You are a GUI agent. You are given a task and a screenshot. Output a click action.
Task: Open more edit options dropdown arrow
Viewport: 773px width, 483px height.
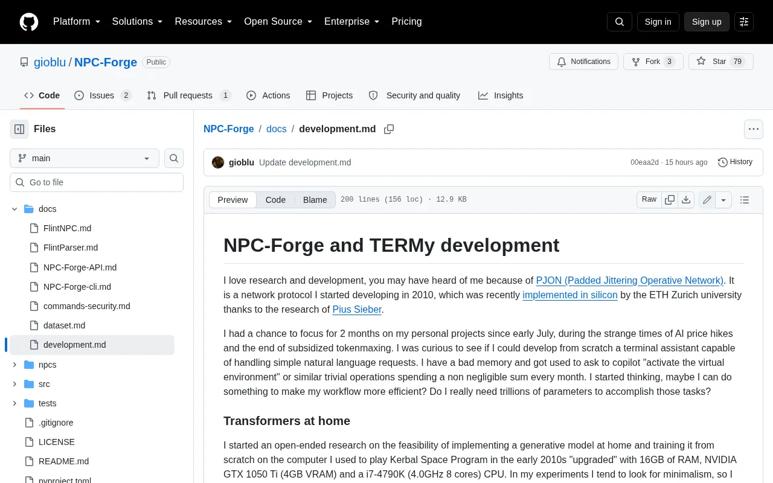point(724,200)
